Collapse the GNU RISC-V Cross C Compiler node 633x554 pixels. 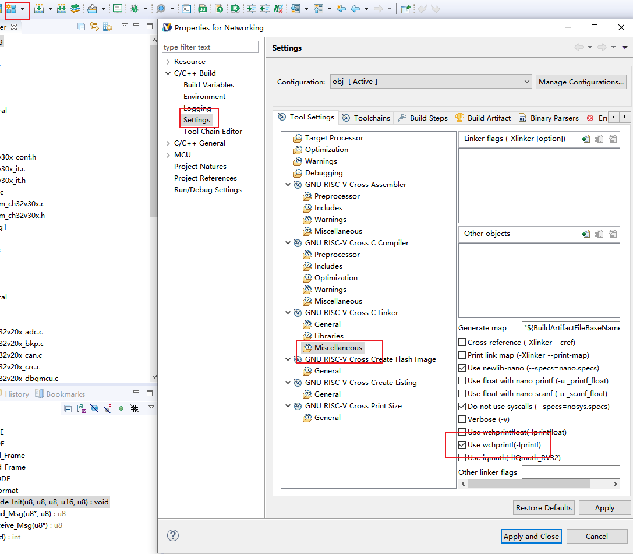[288, 243]
